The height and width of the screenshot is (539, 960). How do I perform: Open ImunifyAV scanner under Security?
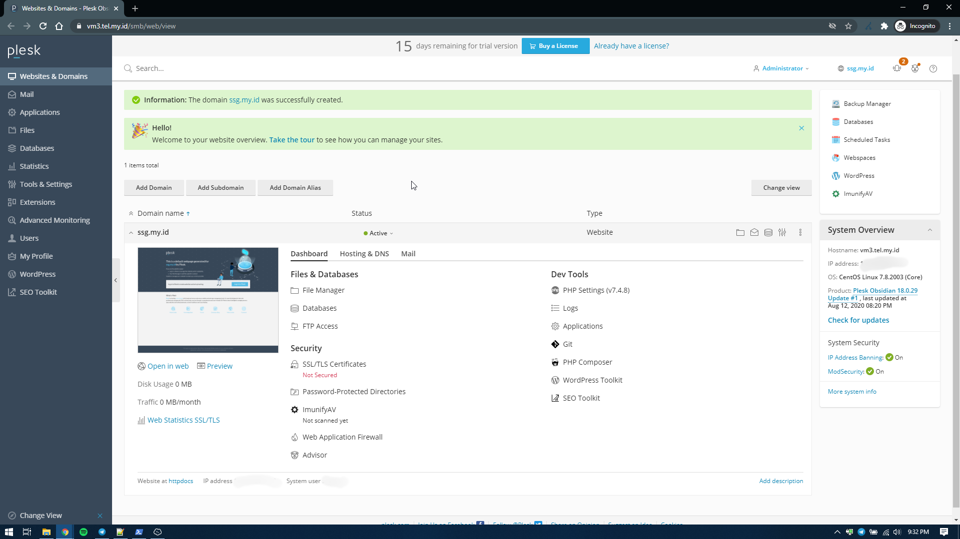point(319,409)
